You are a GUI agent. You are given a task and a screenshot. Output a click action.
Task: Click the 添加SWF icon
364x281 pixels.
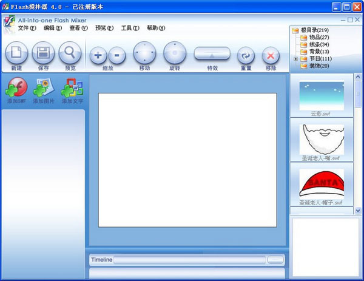click(x=16, y=87)
